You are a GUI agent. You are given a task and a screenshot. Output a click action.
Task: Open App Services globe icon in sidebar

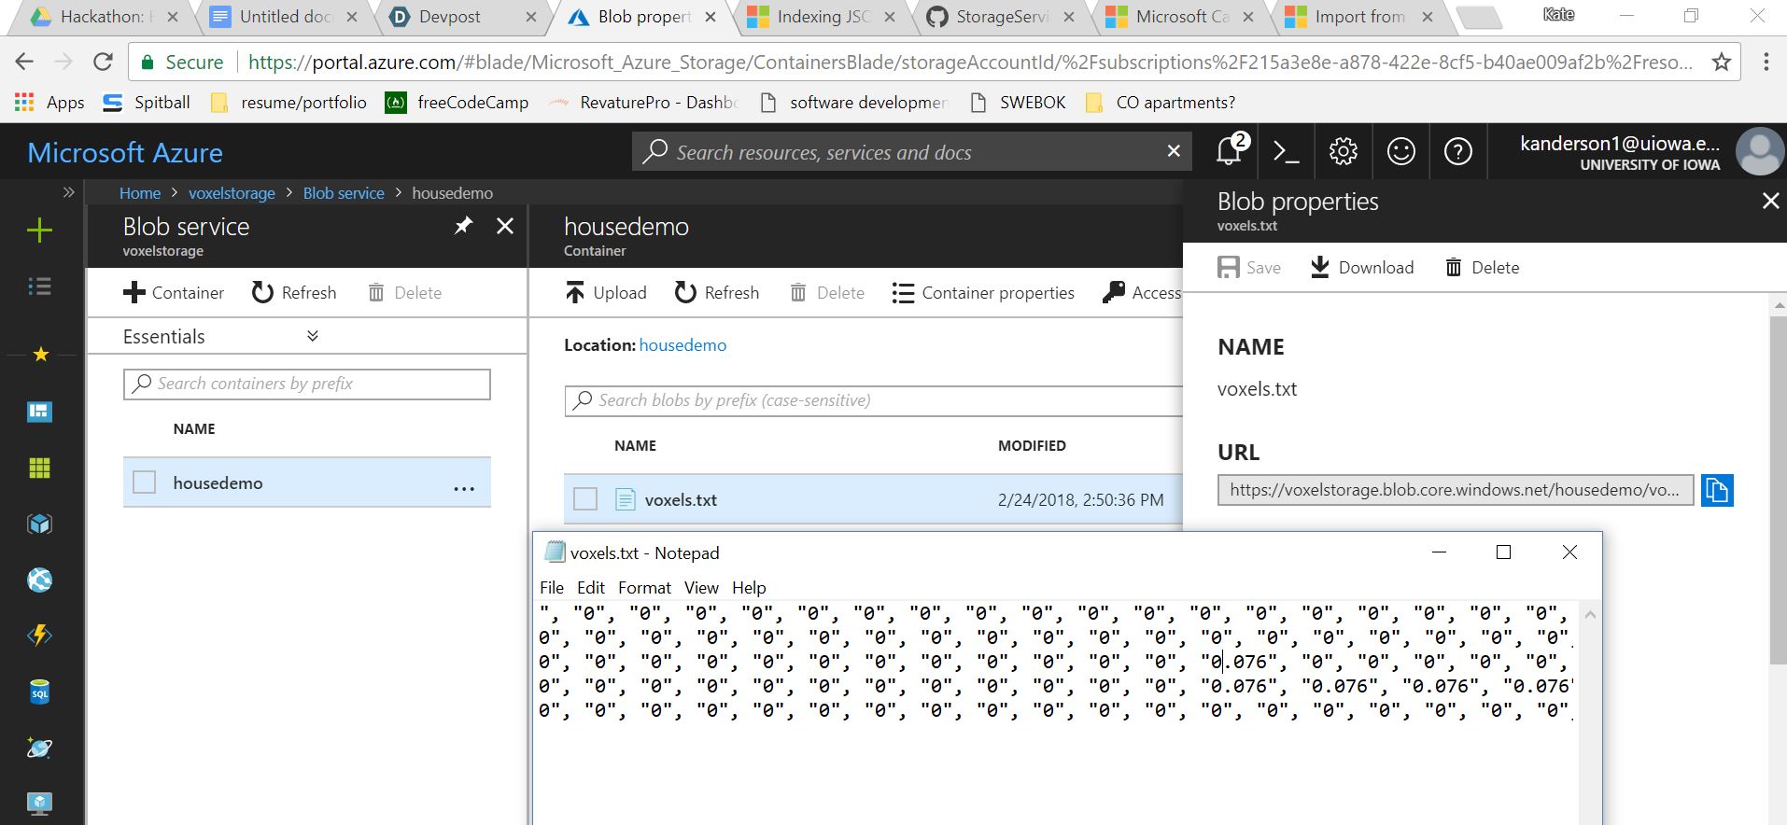tap(39, 580)
